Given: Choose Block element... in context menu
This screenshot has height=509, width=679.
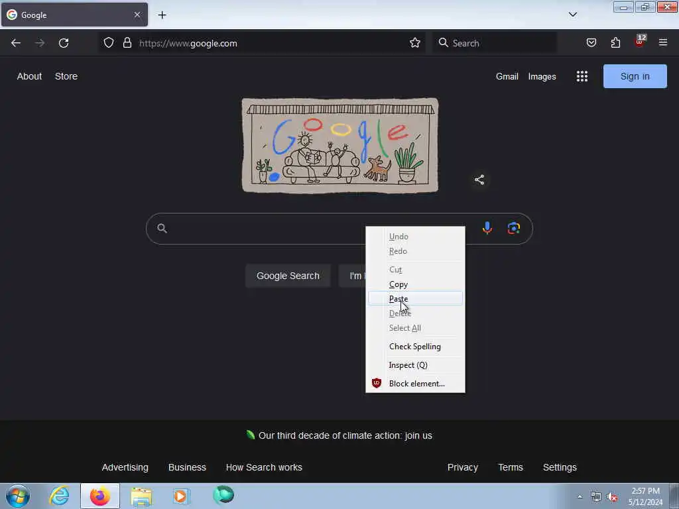Looking at the screenshot, I should pos(415,384).
